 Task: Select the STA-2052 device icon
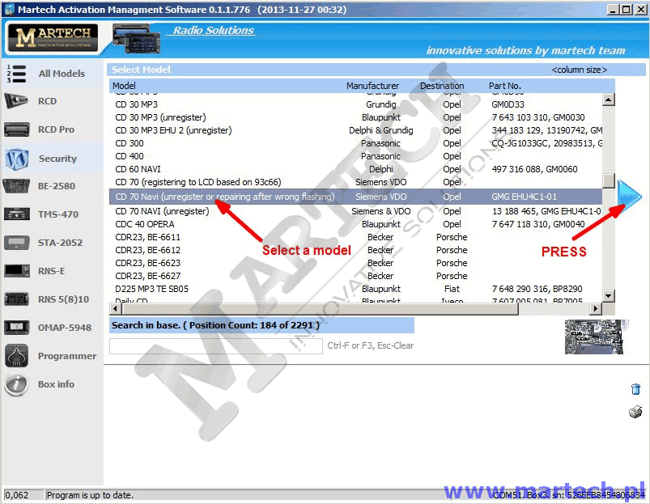click(x=16, y=243)
